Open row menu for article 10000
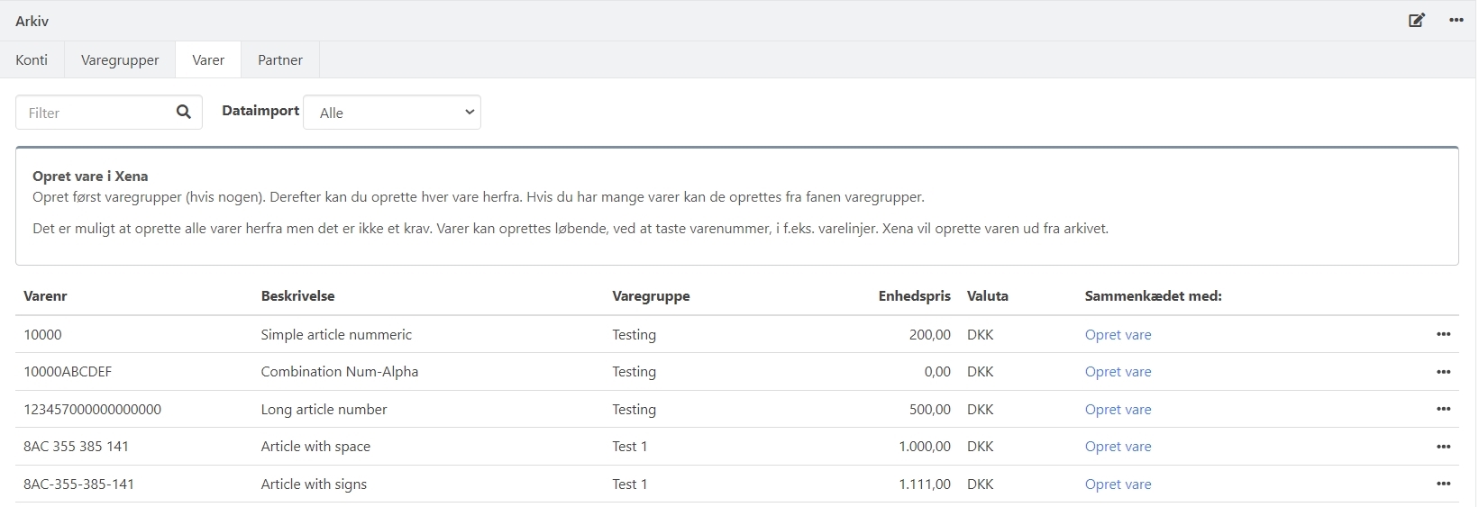 coord(1443,334)
